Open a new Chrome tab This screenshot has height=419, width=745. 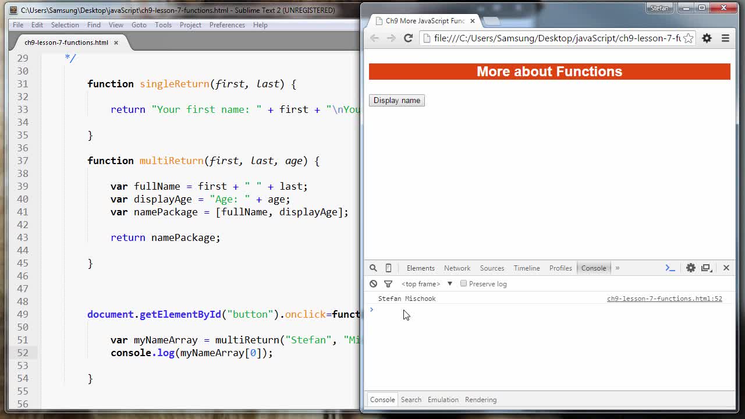pos(492,22)
